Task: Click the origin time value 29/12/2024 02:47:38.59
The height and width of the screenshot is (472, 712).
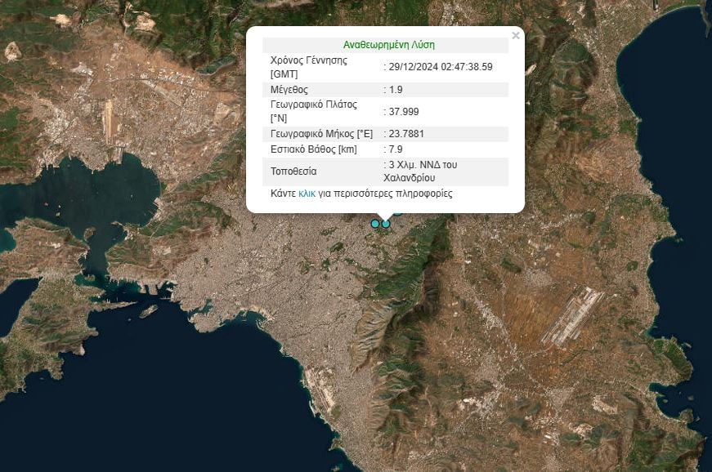Action: click(441, 67)
